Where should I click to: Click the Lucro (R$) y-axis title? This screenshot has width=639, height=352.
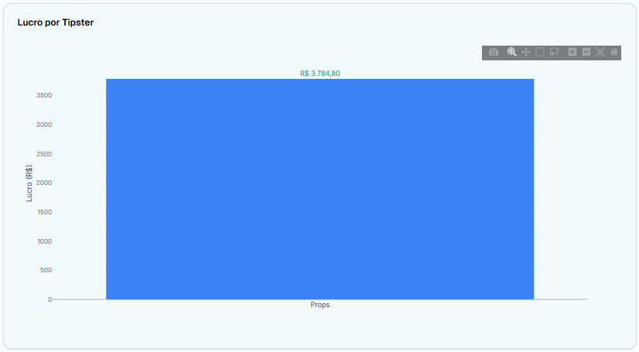pos(29,183)
